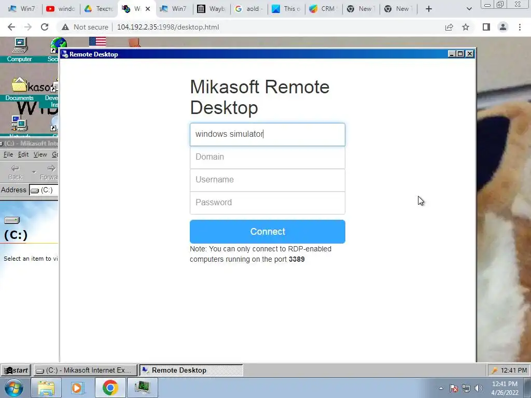Click the network tray icon
This screenshot has height=398, width=531.
point(466,388)
